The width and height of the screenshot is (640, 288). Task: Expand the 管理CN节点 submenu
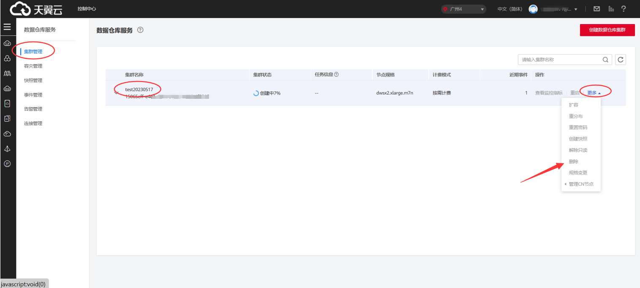581,184
